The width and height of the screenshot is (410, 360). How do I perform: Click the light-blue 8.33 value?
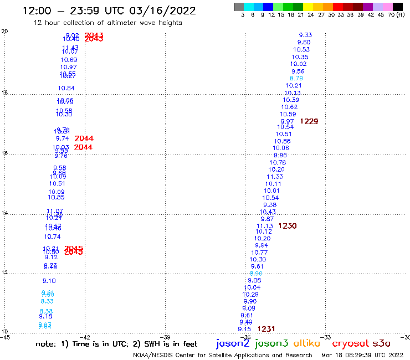pyautogui.click(x=47, y=301)
